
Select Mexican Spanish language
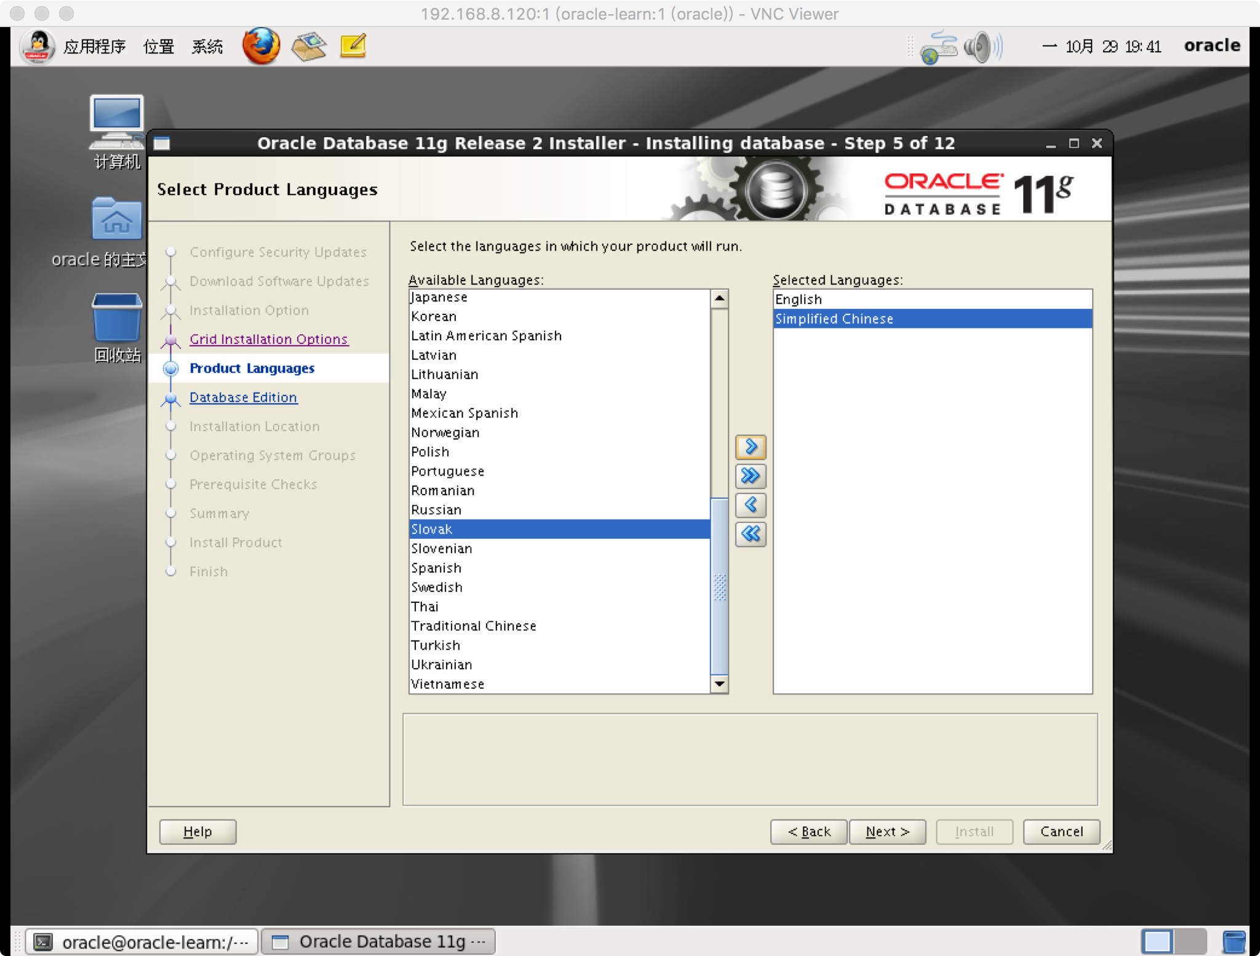(559, 413)
